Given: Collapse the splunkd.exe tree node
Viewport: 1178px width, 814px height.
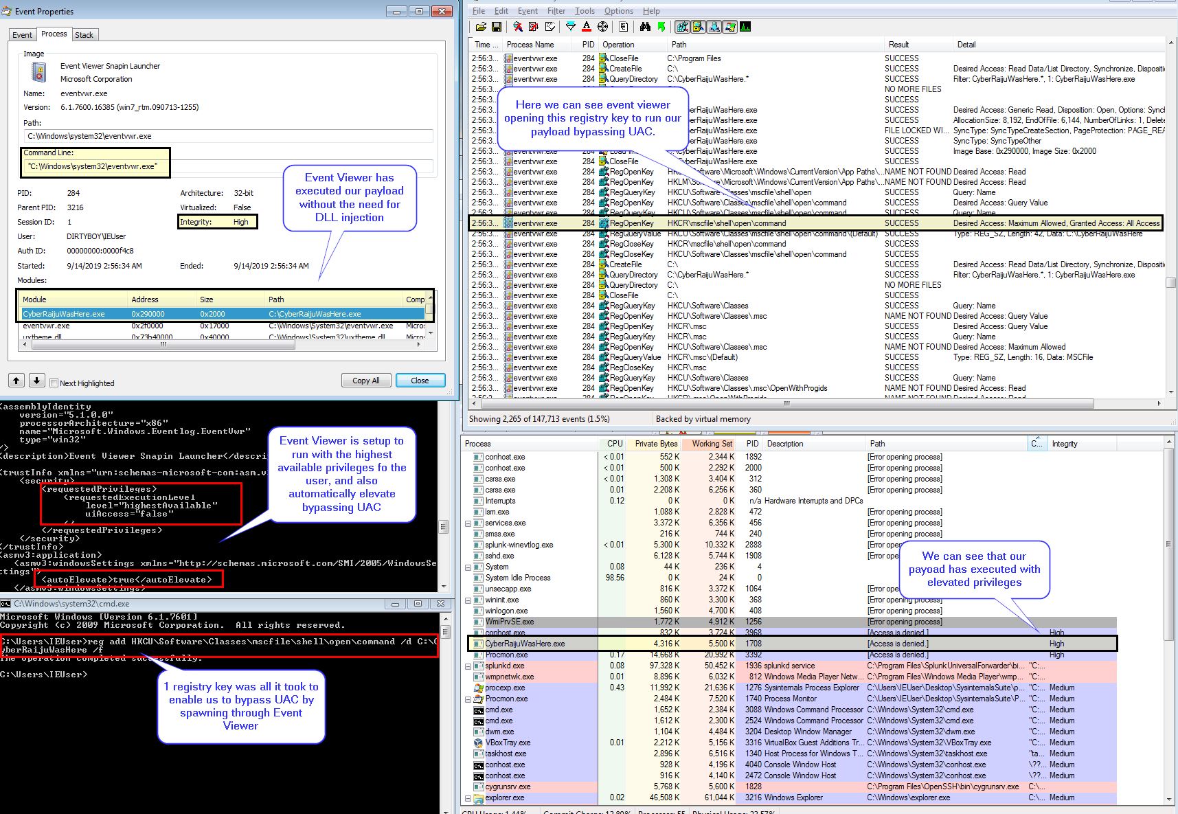Looking at the screenshot, I should coord(468,666).
